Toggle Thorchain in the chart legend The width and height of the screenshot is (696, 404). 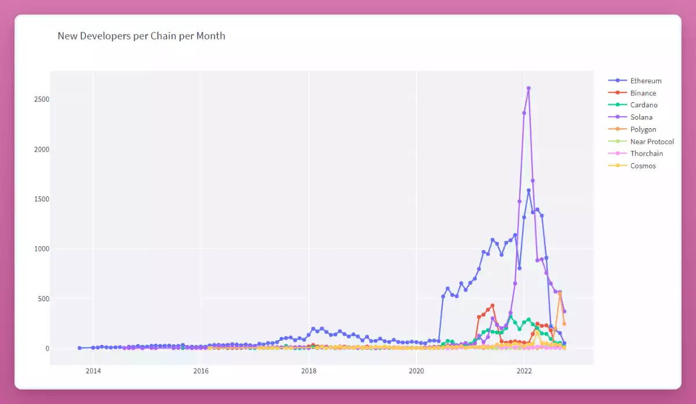click(646, 154)
